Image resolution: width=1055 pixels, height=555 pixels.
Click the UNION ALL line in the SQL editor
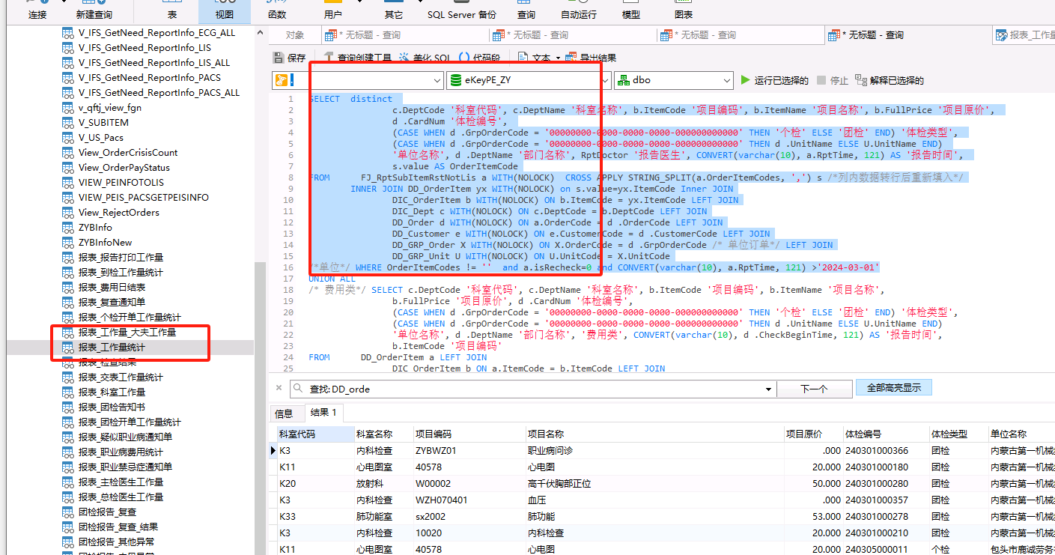click(332, 279)
